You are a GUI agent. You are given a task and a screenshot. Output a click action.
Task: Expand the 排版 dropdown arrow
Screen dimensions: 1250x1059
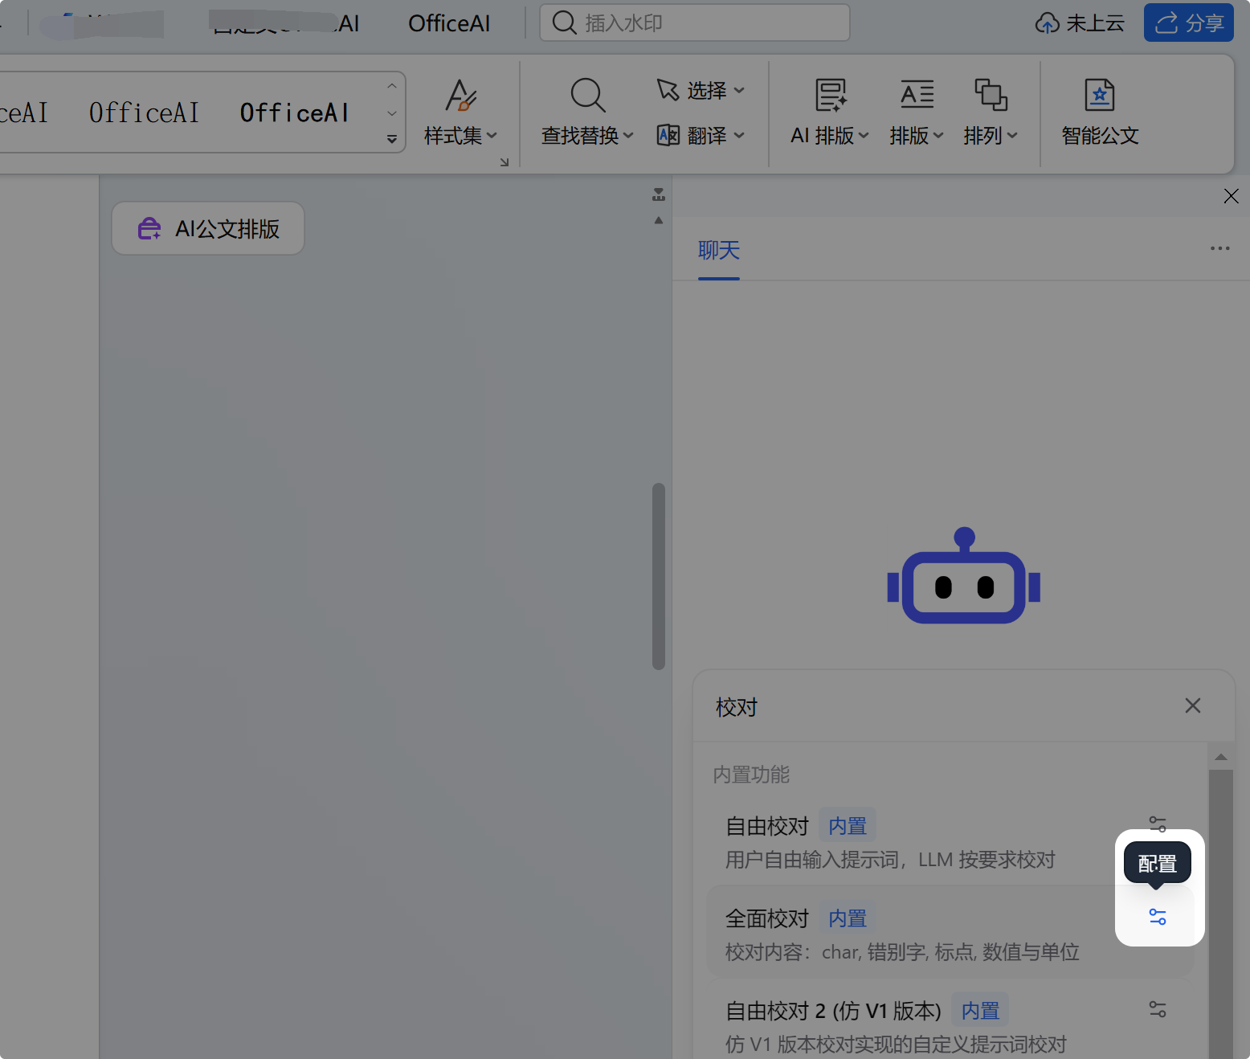938,135
